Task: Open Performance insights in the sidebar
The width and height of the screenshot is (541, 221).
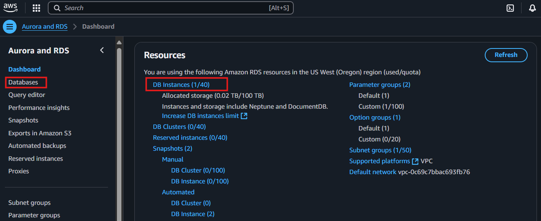Action: pos(39,108)
